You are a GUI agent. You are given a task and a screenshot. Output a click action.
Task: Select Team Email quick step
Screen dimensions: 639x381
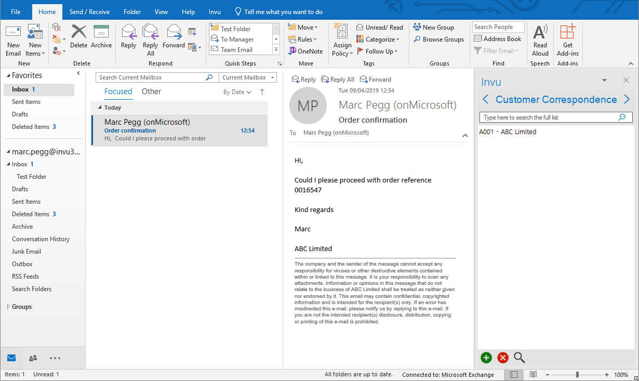(x=241, y=50)
